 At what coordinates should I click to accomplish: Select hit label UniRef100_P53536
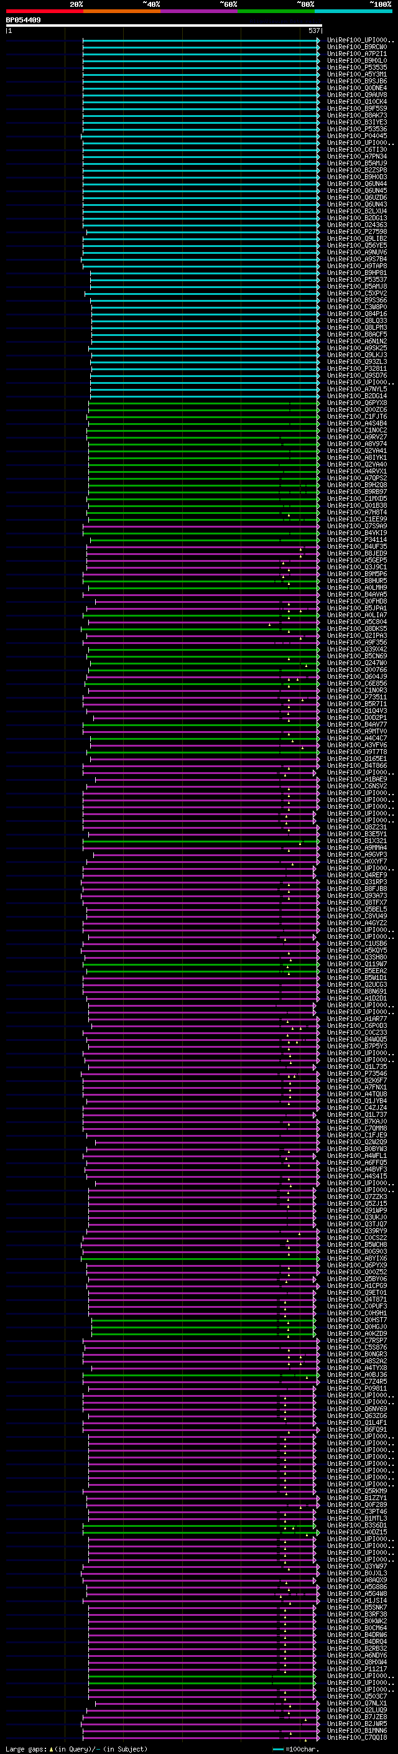356,129
